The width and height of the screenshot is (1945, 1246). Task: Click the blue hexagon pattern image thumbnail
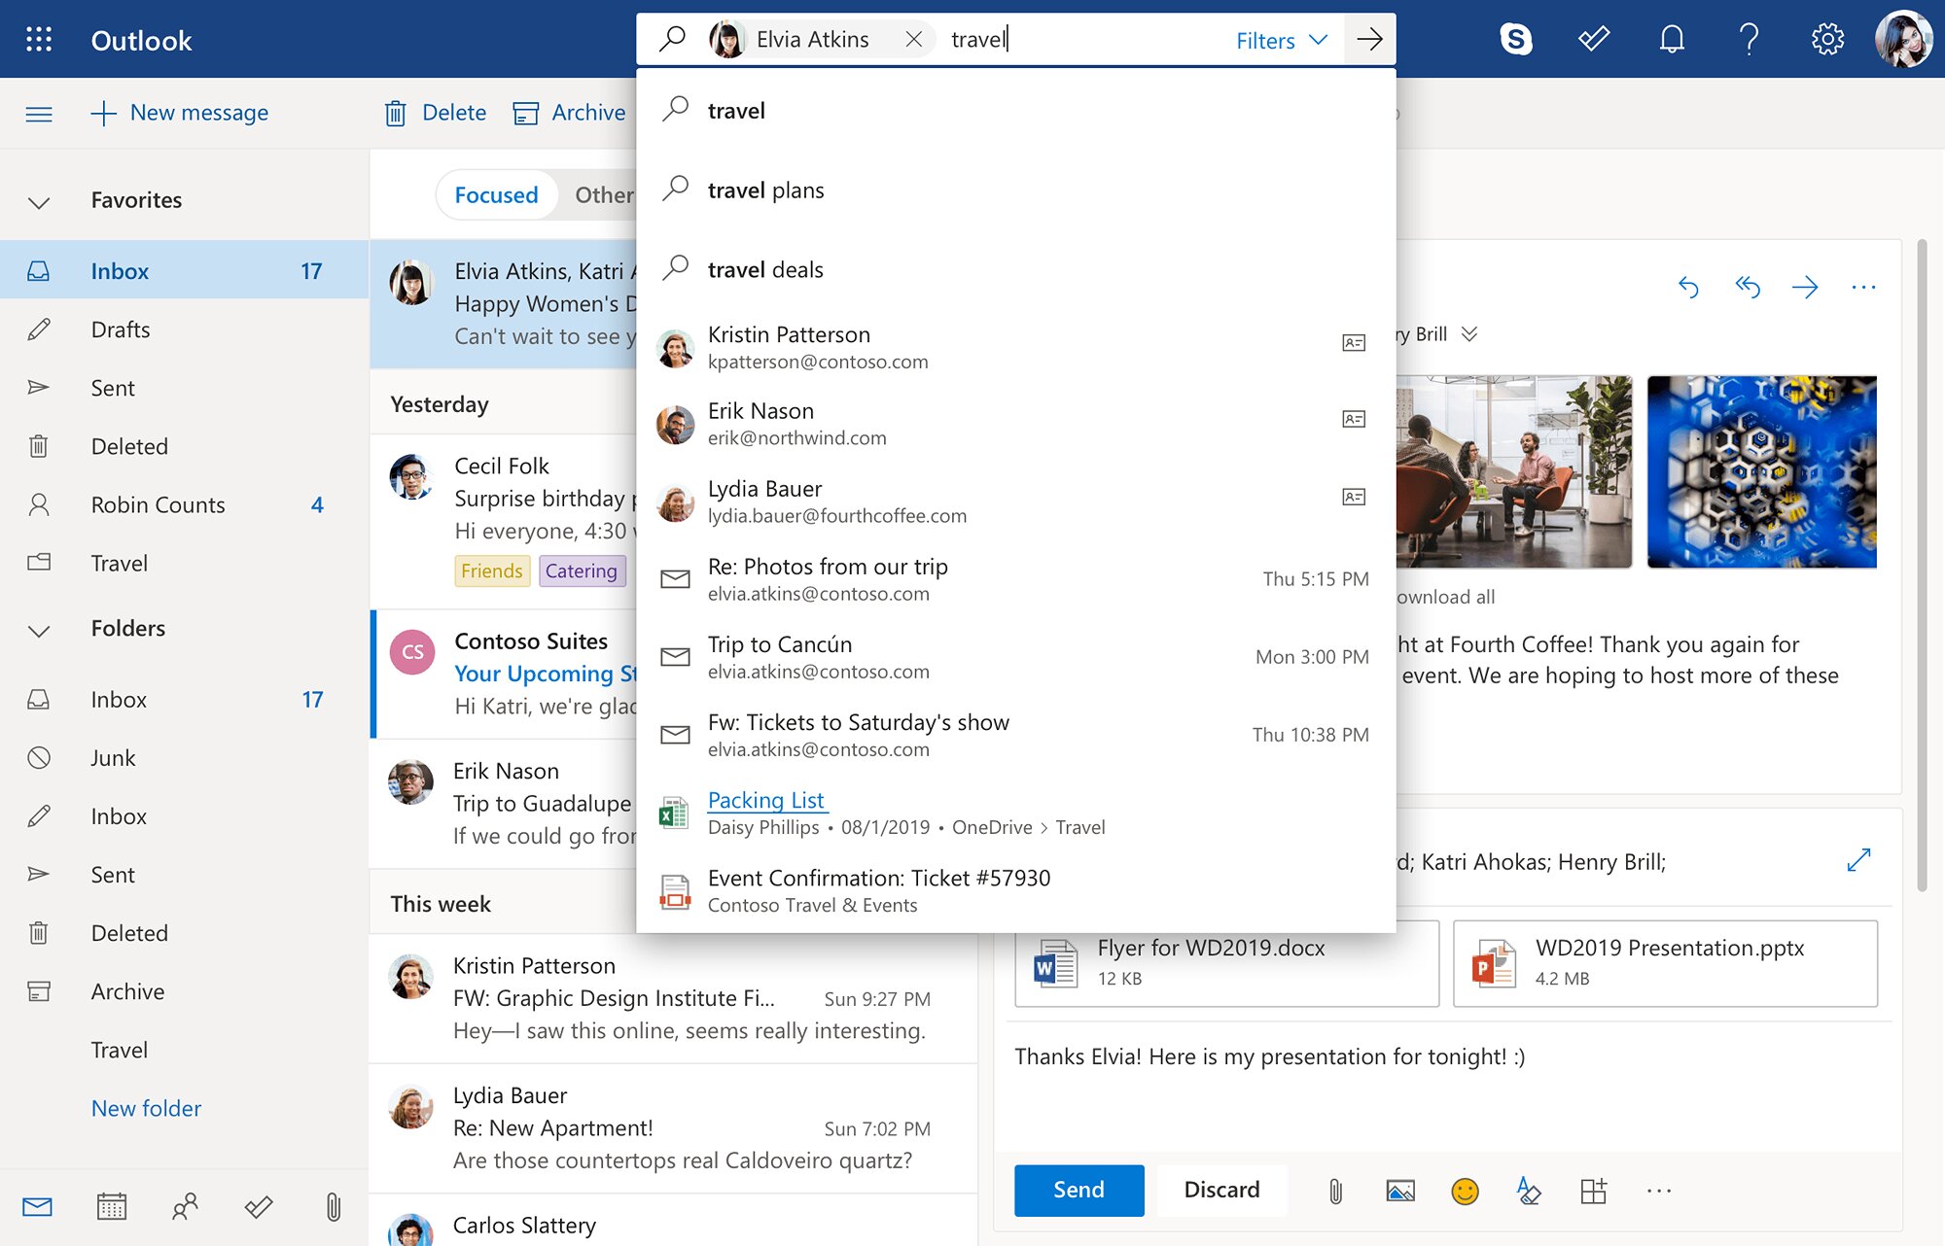(x=1761, y=472)
